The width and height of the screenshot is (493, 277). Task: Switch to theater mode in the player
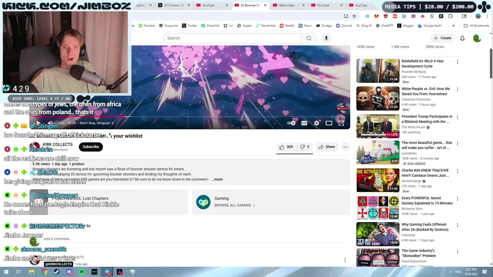pyautogui.click(x=329, y=123)
